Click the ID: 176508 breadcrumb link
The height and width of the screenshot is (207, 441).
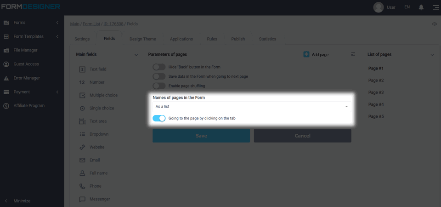coord(113,24)
